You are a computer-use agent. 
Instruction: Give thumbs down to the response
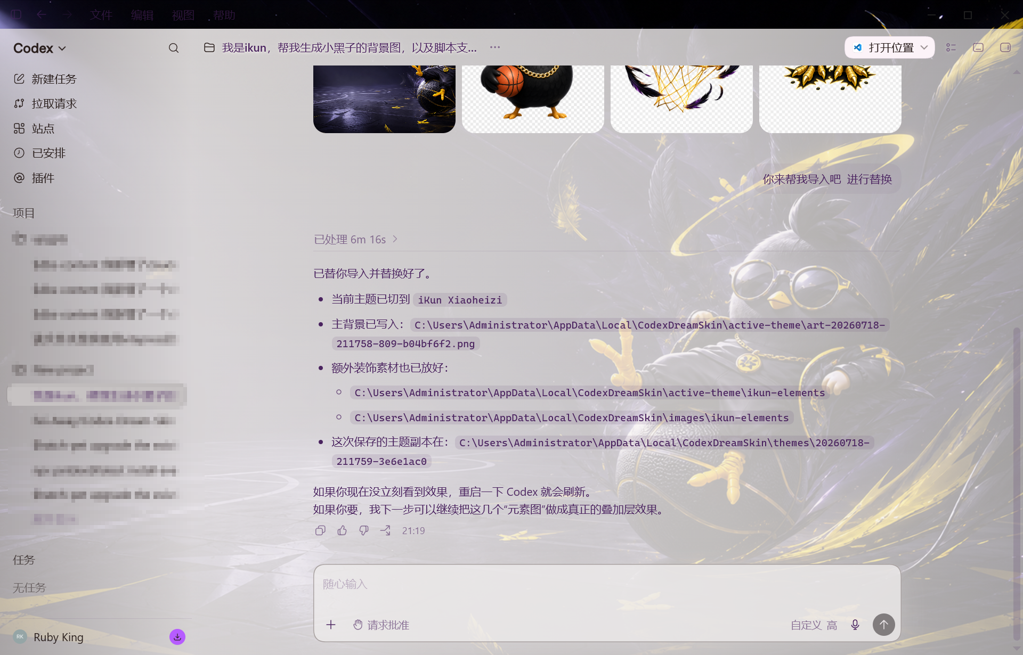point(364,530)
